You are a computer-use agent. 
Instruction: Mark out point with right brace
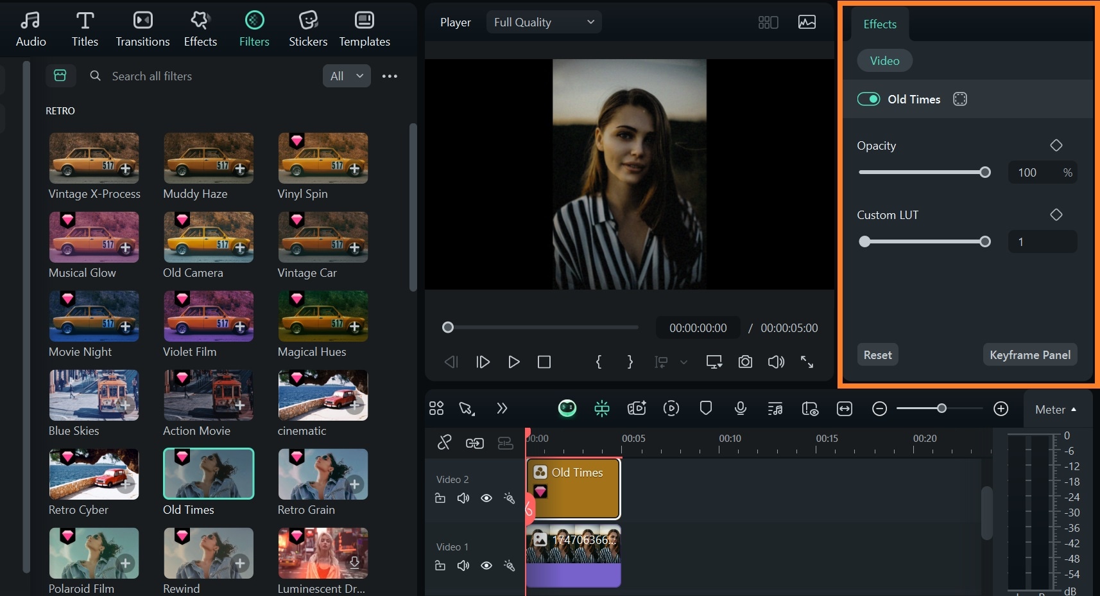630,362
